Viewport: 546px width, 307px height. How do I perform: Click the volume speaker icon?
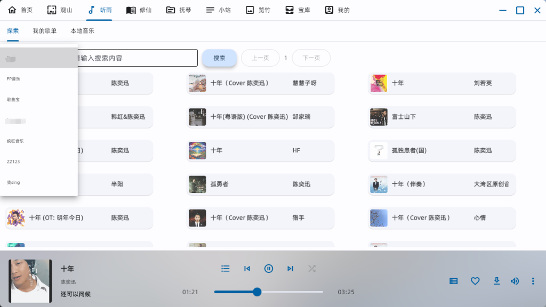coord(515,281)
